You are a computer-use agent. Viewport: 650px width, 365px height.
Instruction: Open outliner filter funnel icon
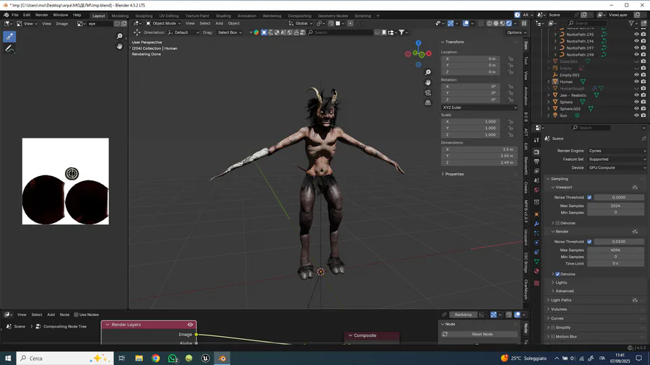coord(631,24)
